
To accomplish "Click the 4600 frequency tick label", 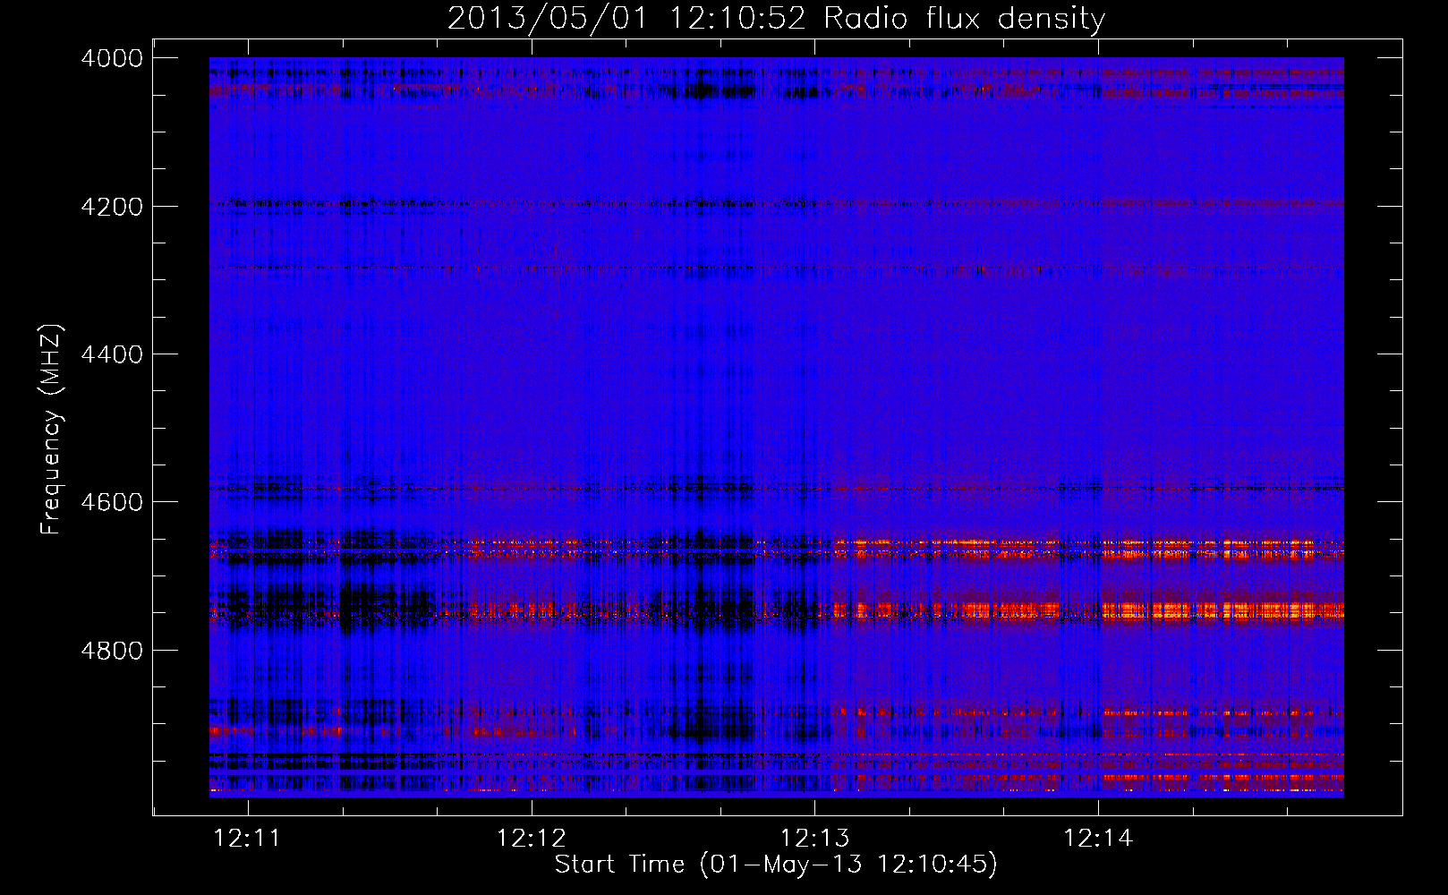I will [112, 502].
